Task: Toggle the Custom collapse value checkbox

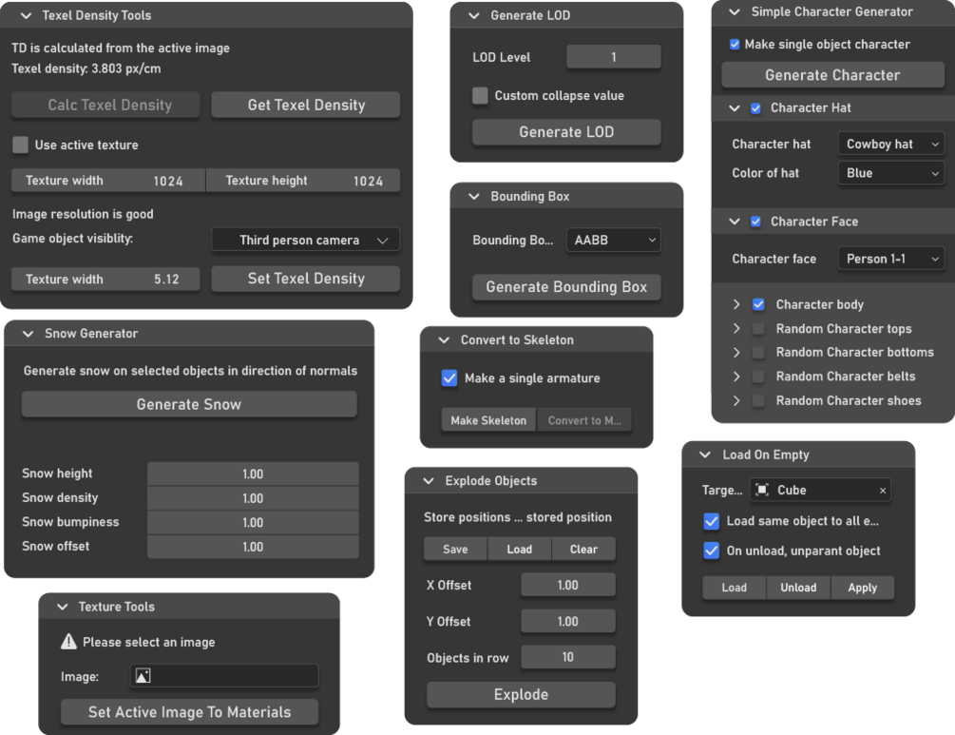Action: point(481,96)
